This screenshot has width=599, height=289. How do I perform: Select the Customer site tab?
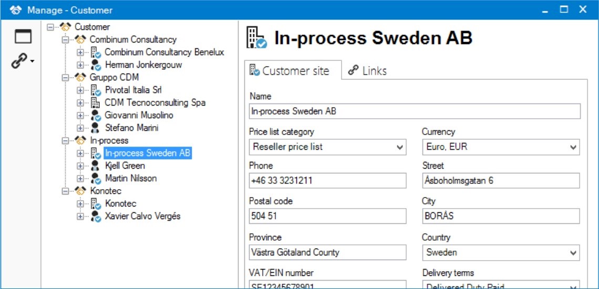point(290,71)
